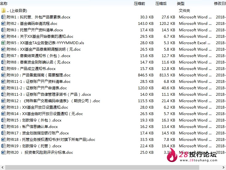Click the right arrow of horizontal scrollbar

[224, 167]
